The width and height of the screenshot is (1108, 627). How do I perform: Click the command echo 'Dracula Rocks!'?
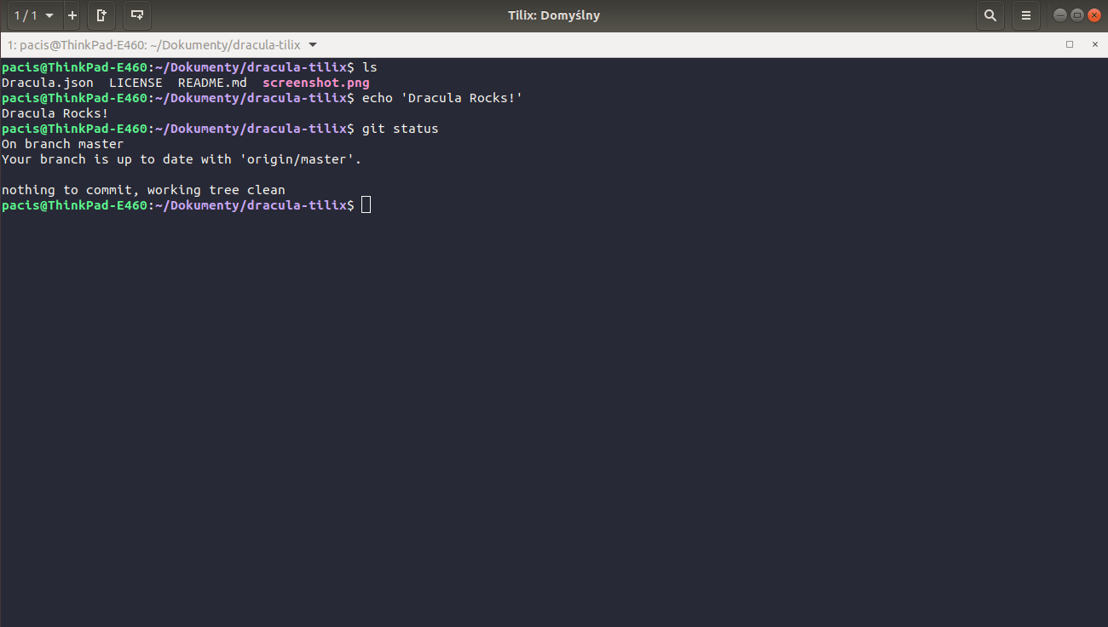(442, 98)
